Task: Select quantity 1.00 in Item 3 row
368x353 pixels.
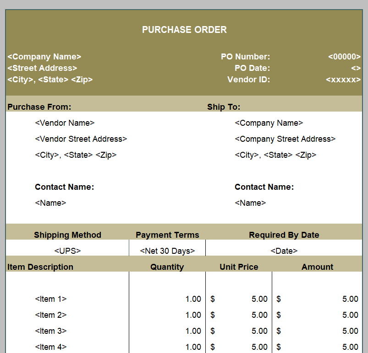Action: pos(193,331)
